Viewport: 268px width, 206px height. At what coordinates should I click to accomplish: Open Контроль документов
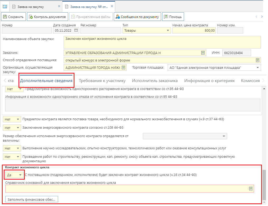(x=47, y=17)
